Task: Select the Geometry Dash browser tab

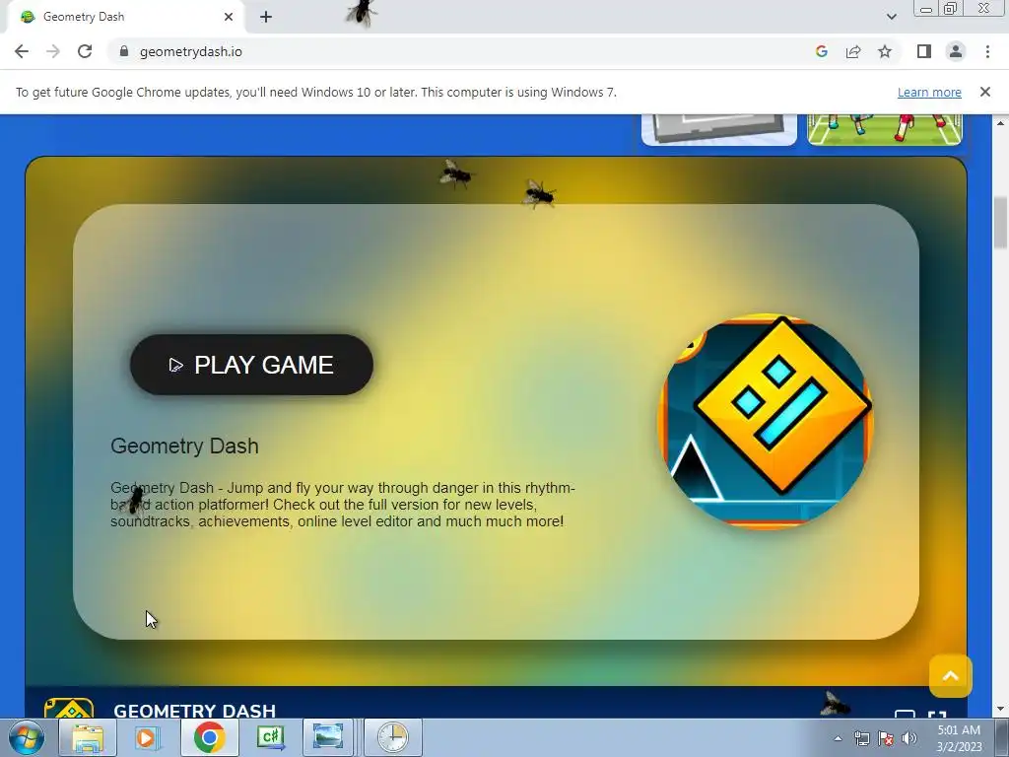Action: (x=125, y=17)
